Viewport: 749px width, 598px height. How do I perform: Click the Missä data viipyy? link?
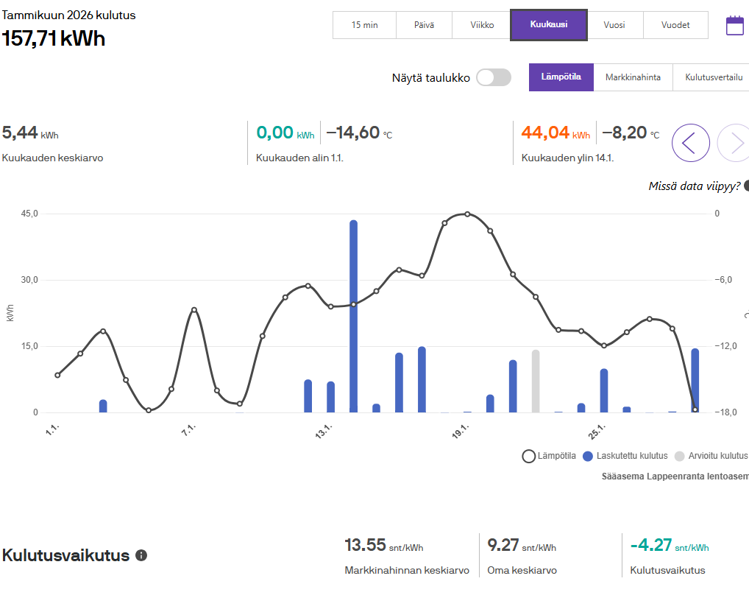click(694, 186)
